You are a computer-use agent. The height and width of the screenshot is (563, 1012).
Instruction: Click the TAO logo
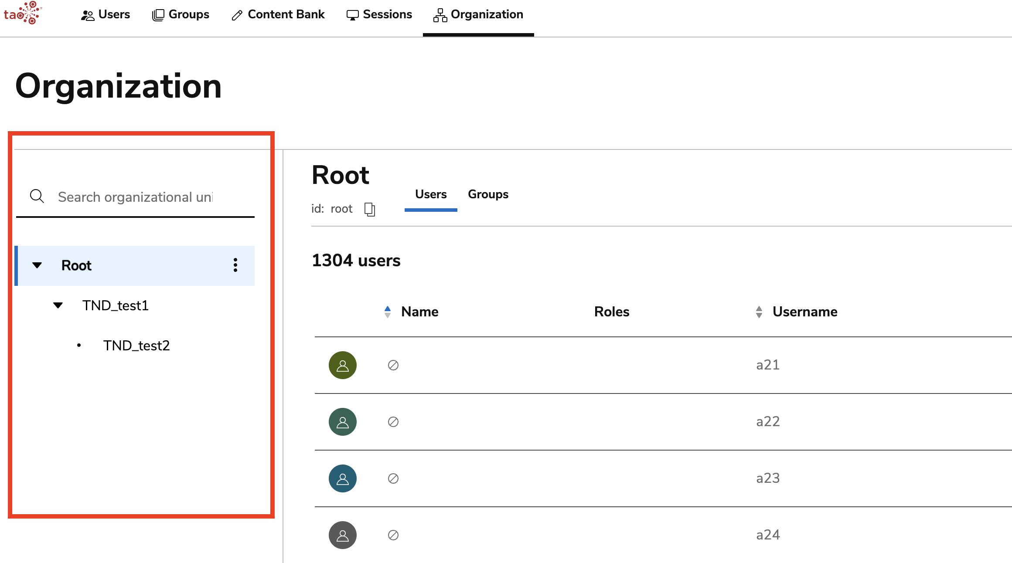[x=23, y=13]
